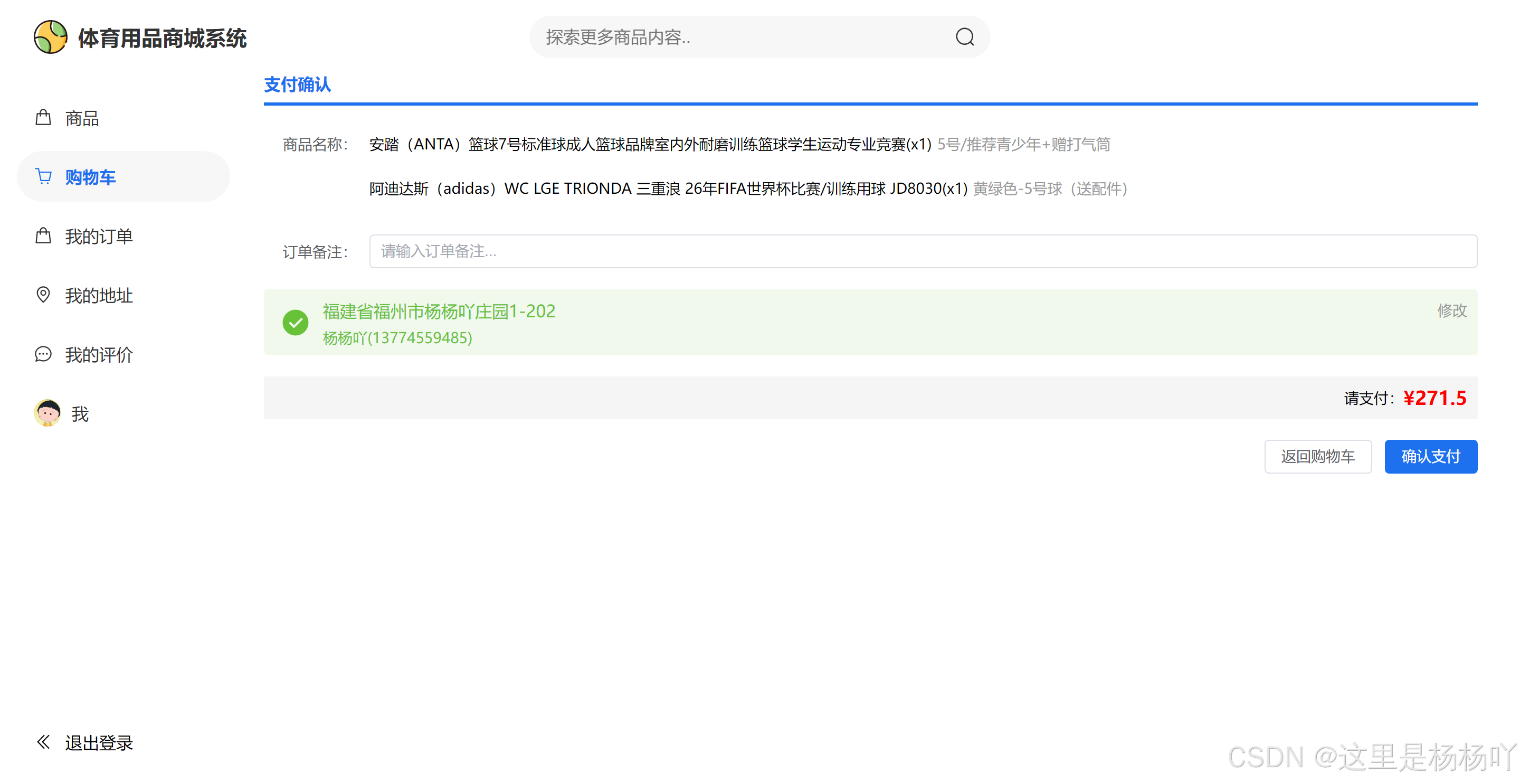Go to 我的订单 in the sidebar
This screenshot has height=783, width=1520.
[x=123, y=235]
